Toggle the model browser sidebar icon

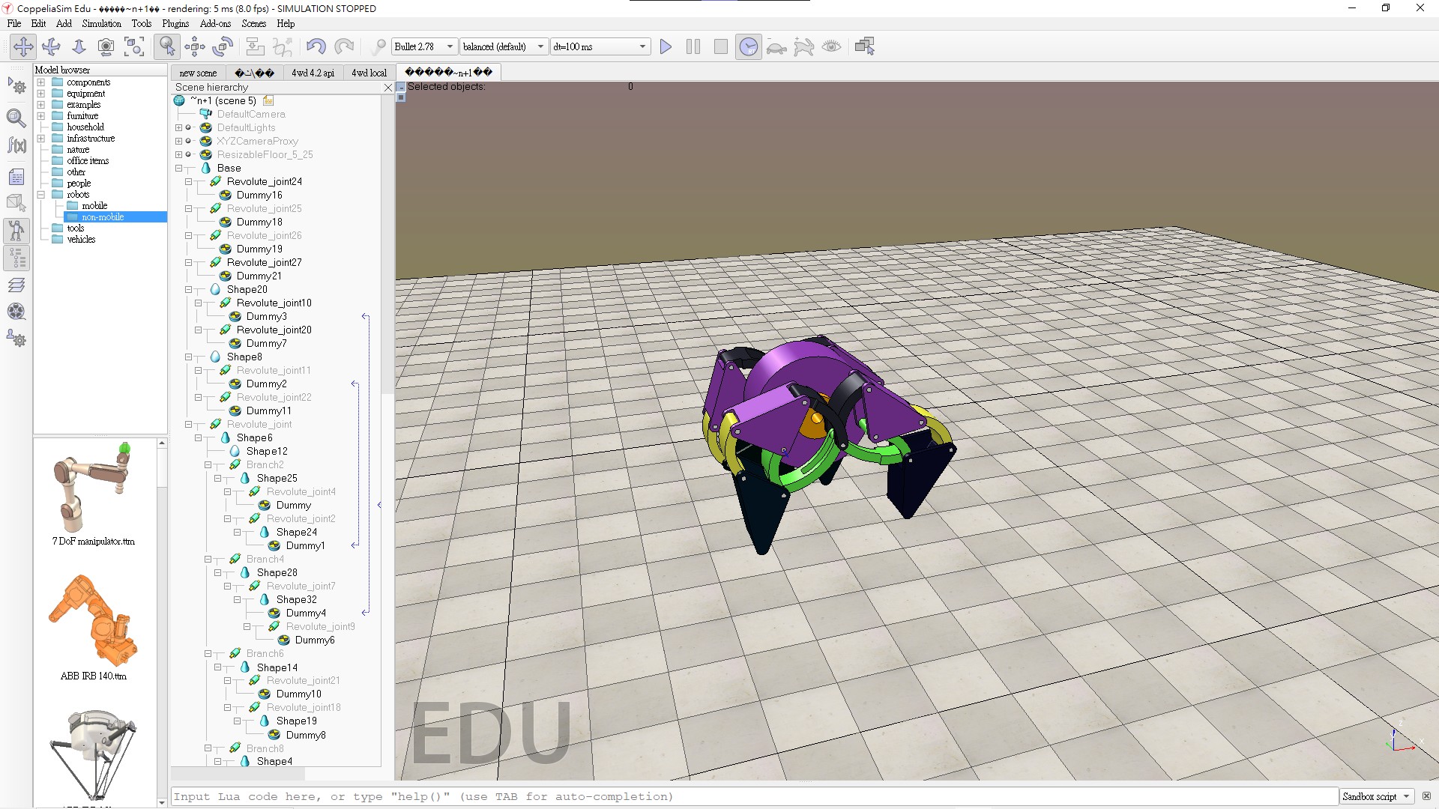point(16,231)
